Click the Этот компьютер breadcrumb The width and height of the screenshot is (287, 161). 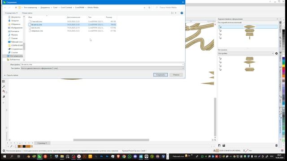tap(30, 8)
